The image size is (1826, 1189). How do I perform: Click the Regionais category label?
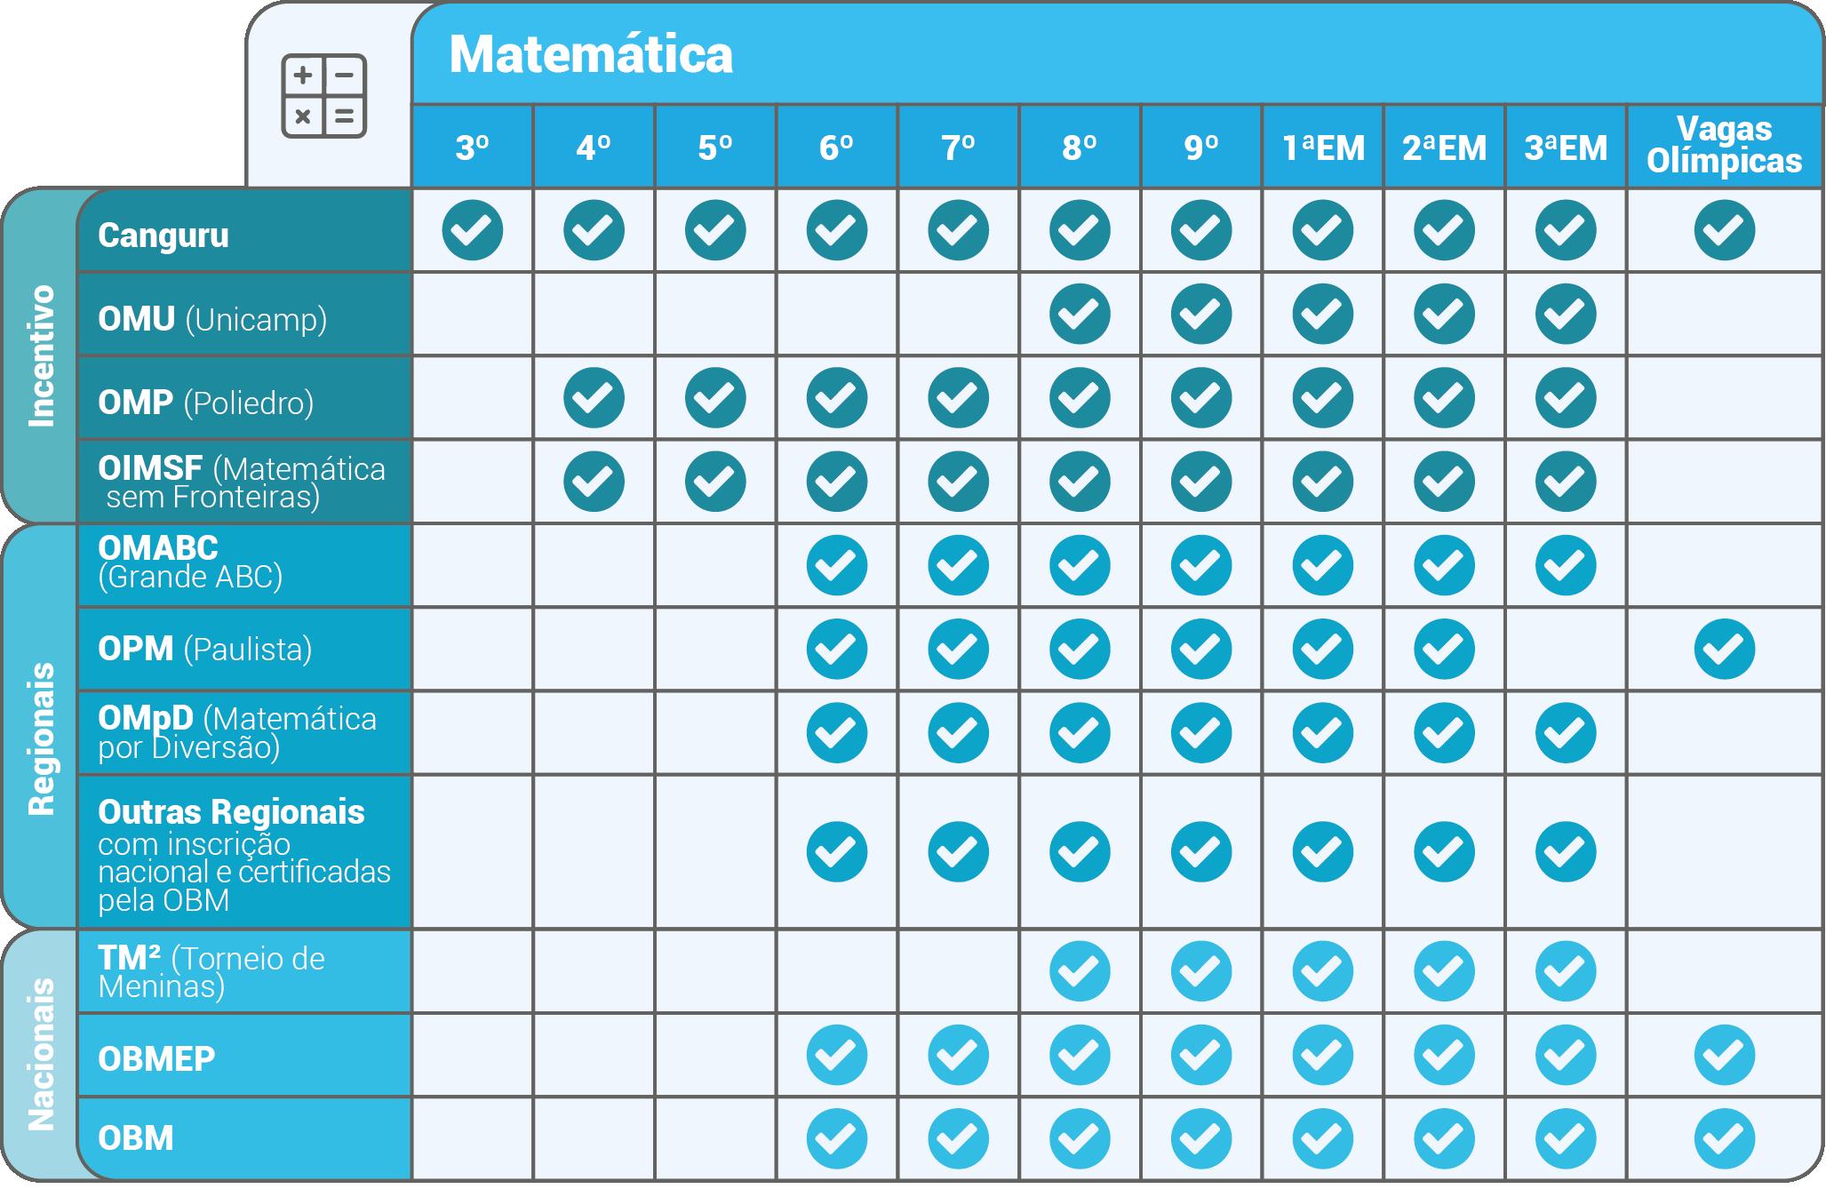(x=41, y=738)
